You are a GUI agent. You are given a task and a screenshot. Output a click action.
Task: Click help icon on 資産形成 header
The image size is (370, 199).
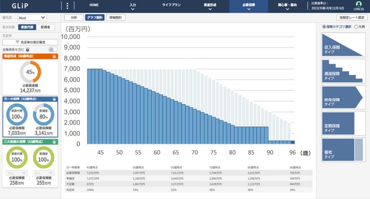tap(54, 57)
